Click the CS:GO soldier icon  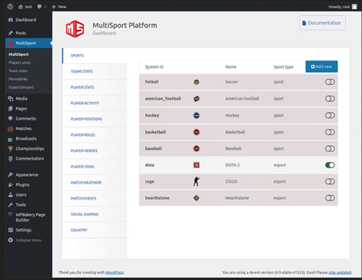point(196,182)
